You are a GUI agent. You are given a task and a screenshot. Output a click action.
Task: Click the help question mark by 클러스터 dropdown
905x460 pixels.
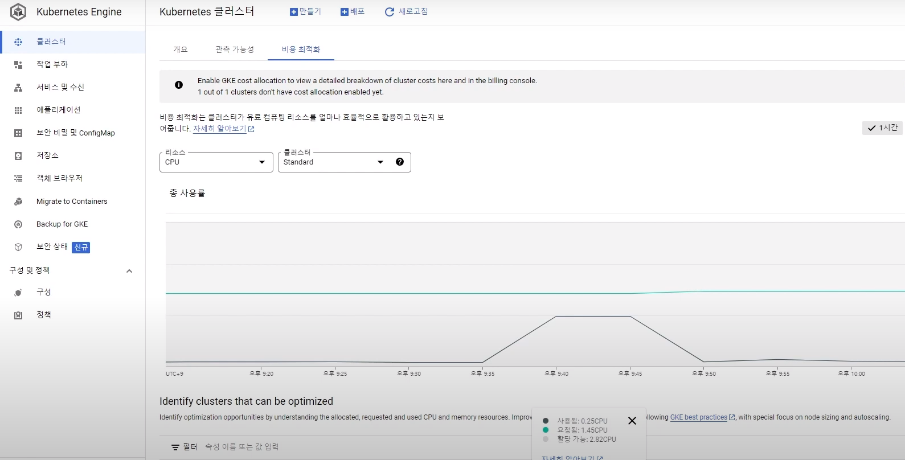click(x=400, y=162)
